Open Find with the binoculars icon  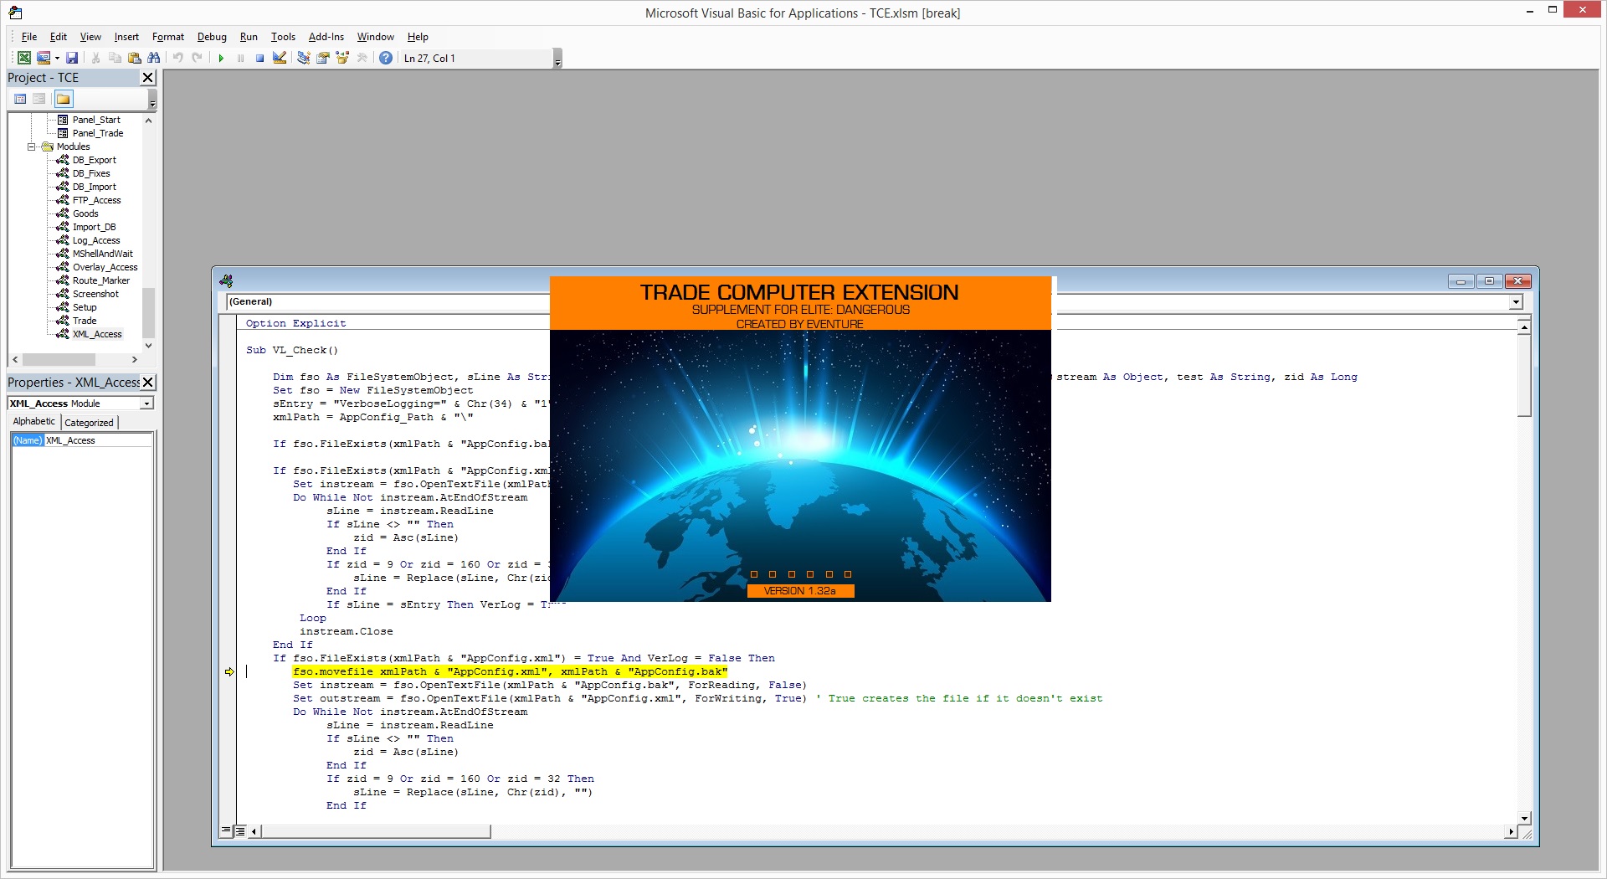click(154, 58)
